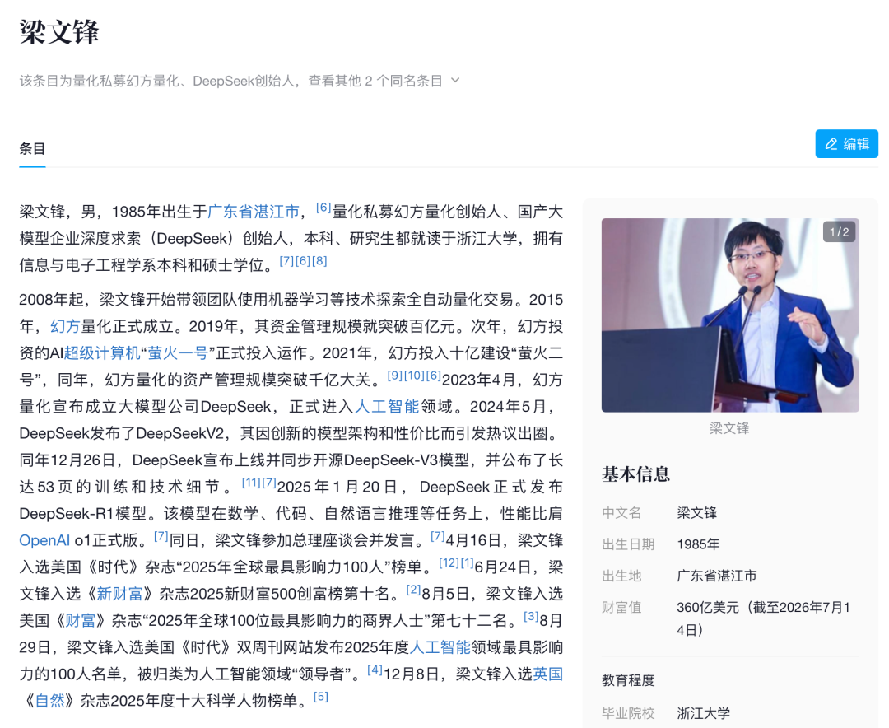Click the 梁文锋 caption under the photo

tap(729, 428)
